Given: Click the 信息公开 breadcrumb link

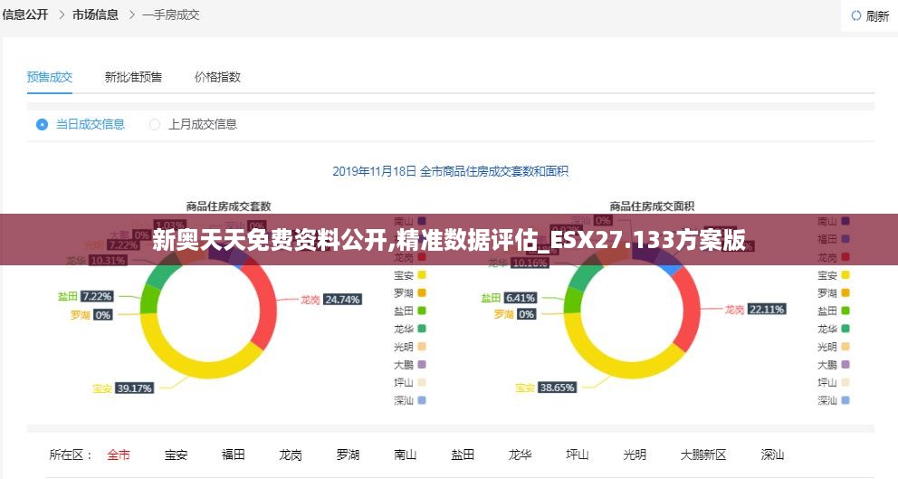Looking at the screenshot, I should coord(25,15).
